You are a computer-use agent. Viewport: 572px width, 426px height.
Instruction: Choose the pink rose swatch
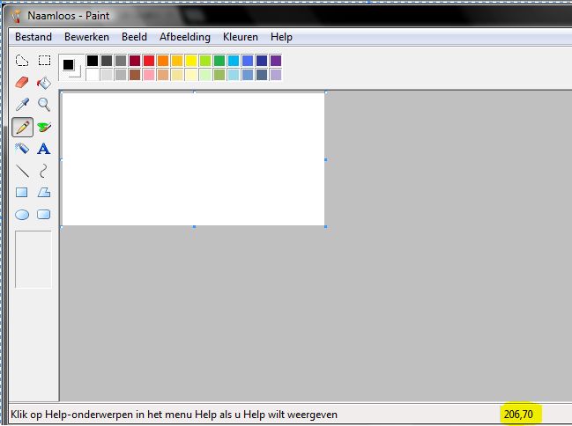click(149, 75)
